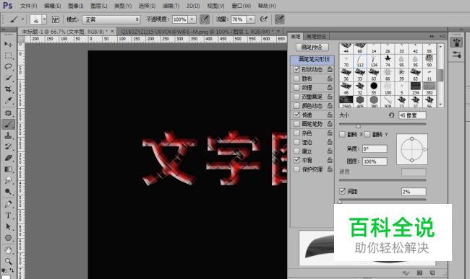The height and width of the screenshot is (279, 470).
Task: Select the Zoom tool
Action: click(8, 262)
